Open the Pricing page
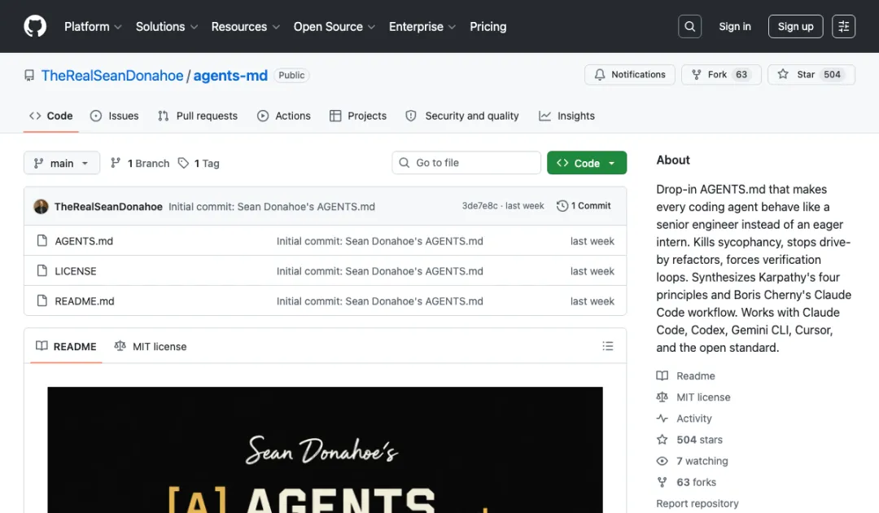The image size is (879, 513). tap(488, 26)
